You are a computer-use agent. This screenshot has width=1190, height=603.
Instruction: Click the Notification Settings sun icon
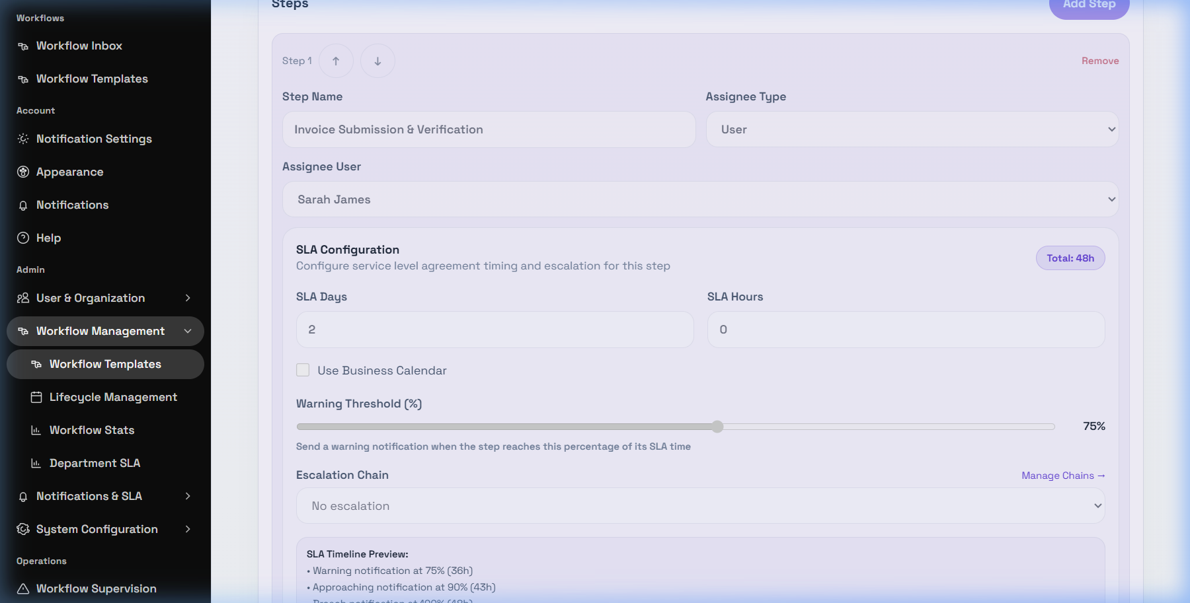point(23,139)
